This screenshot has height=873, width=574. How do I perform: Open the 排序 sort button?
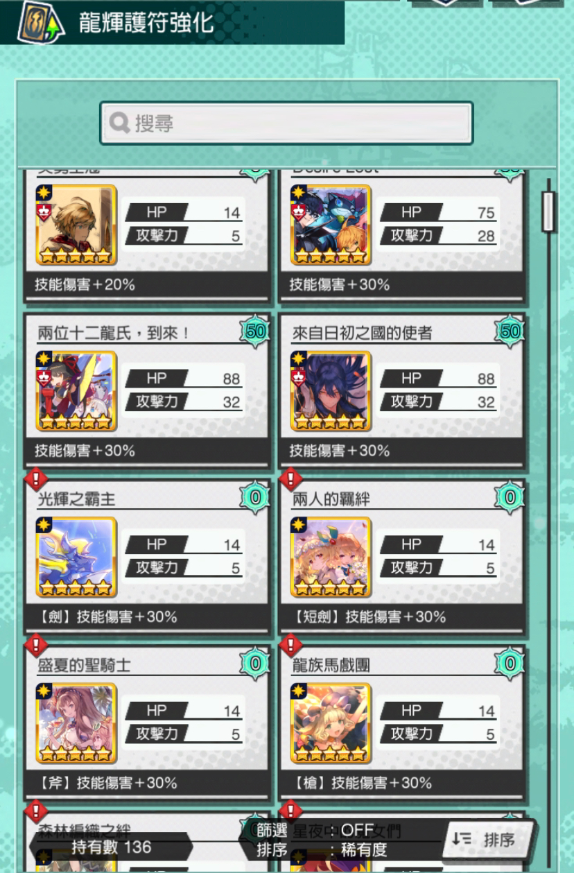(x=489, y=840)
